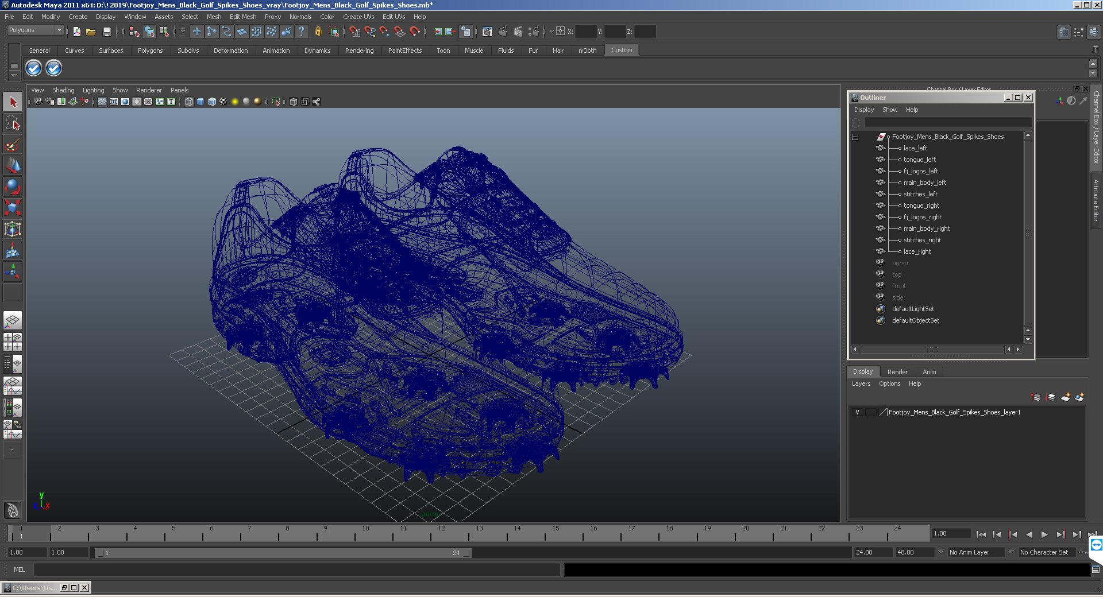Image resolution: width=1103 pixels, height=597 pixels.
Task: Click the MEL command line field
Action: tap(297, 569)
